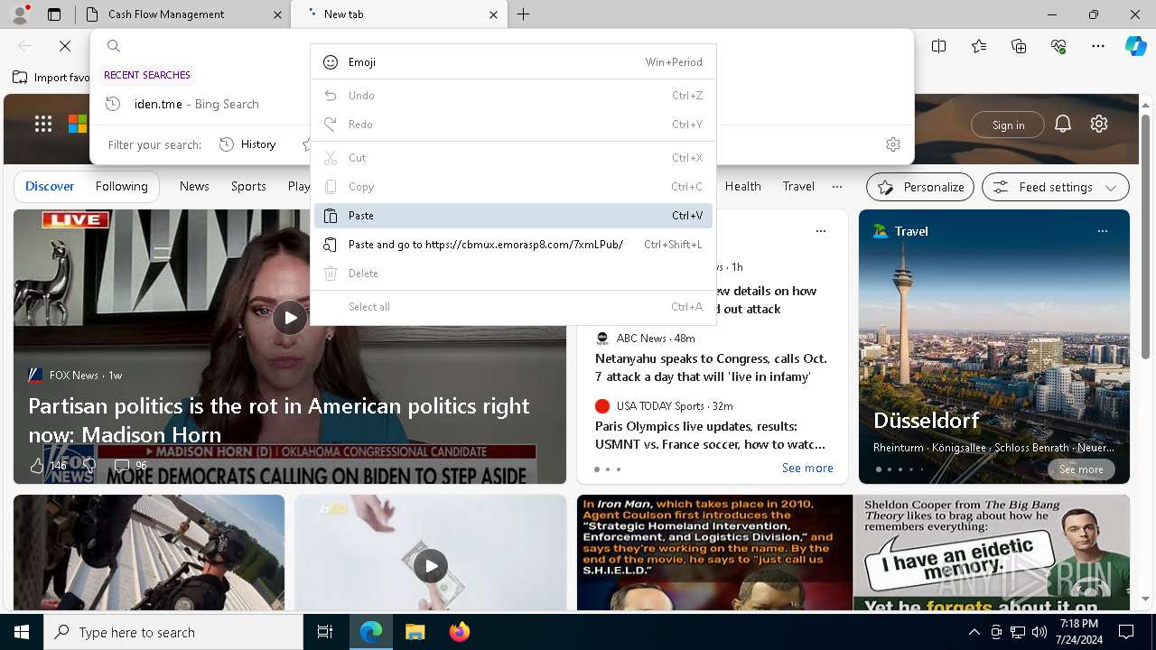Screen dimensions: 1156x650
Task: Open the Partisan politics headline
Action: [279, 420]
